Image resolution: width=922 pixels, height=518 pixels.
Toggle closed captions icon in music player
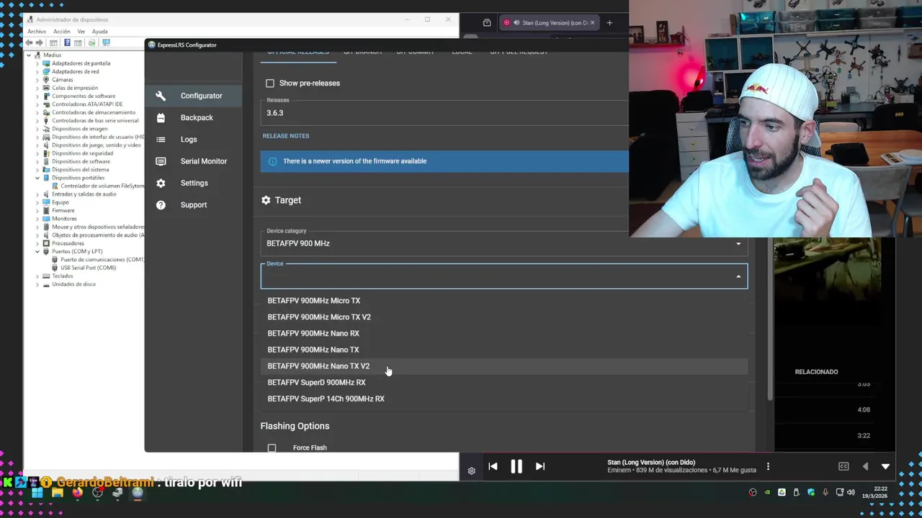[x=843, y=466]
